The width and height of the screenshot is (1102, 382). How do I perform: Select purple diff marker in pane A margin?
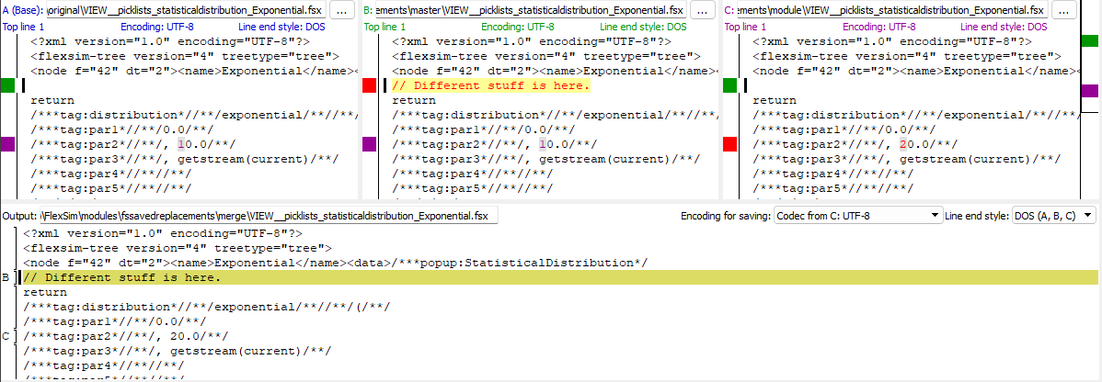click(7, 144)
